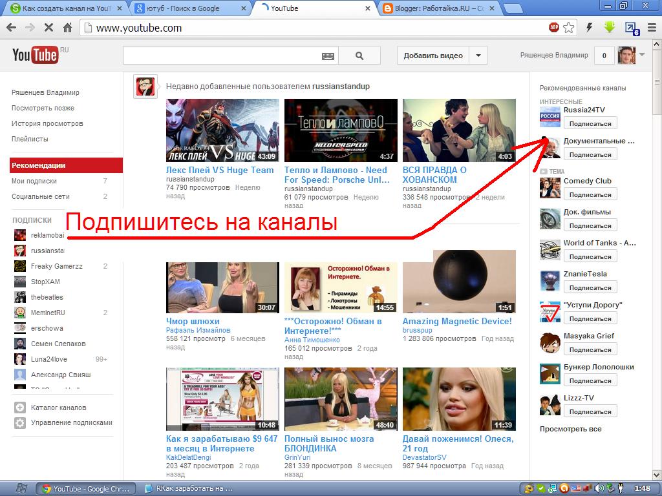Screen dimensions: 662x496
Task: Open the Лекс Плей VS Huge Team thumbnail
Action: (222, 130)
